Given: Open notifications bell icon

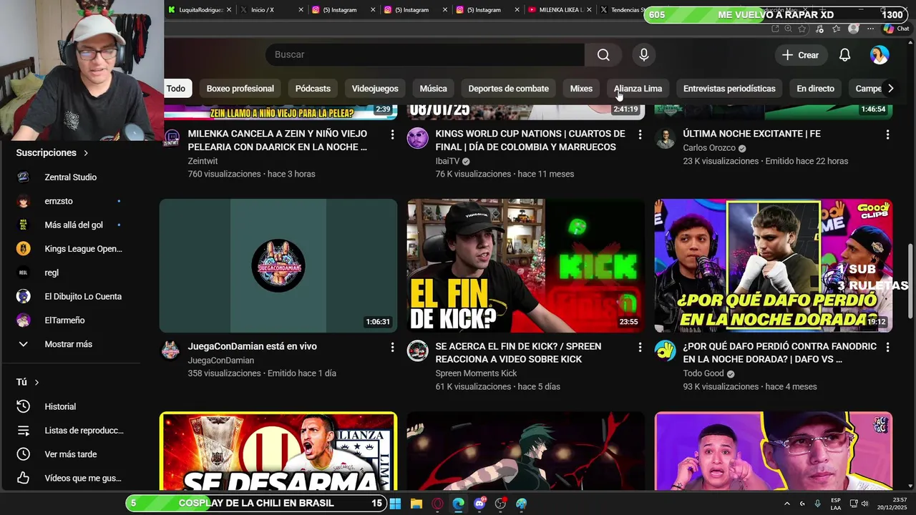Looking at the screenshot, I should [x=844, y=55].
